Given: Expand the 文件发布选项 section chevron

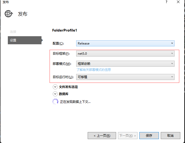Looking at the screenshot, I should (x=55, y=87).
